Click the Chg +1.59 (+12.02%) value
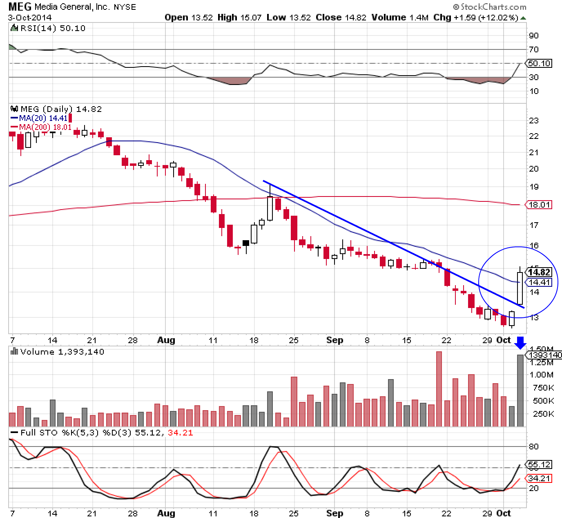The image size is (562, 518). tap(476, 18)
